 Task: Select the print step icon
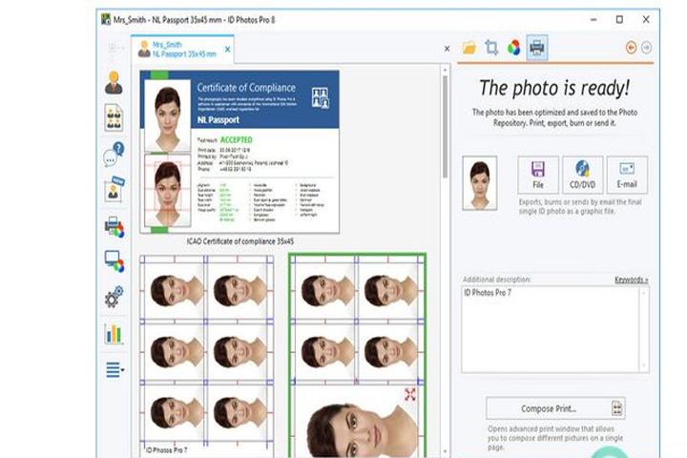[537, 48]
